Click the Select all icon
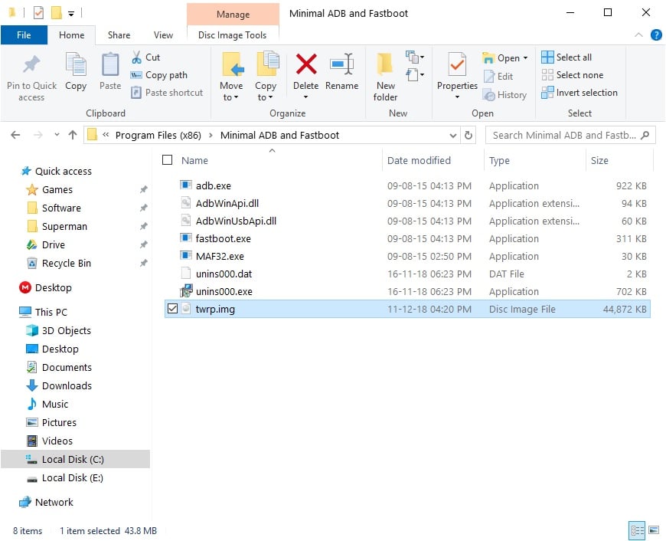The image size is (666, 541). point(547,57)
